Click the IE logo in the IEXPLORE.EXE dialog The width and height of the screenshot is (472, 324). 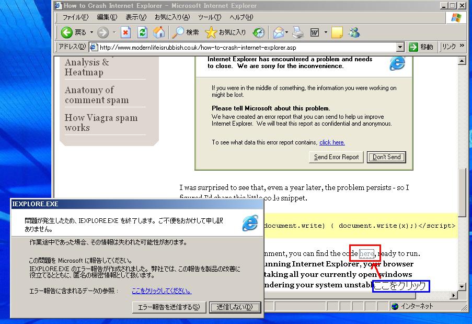tap(250, 223)
